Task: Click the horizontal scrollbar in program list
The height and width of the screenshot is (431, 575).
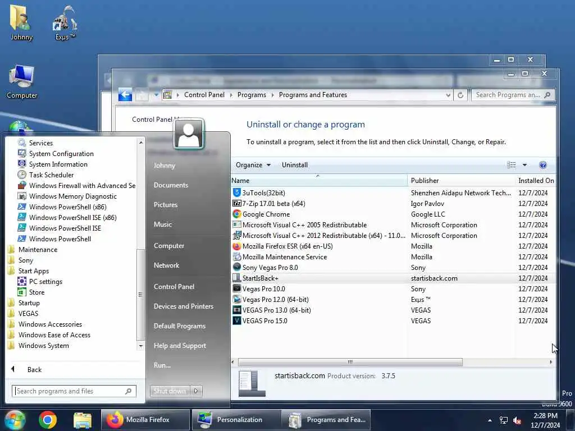Action: (x=350, y=362)
